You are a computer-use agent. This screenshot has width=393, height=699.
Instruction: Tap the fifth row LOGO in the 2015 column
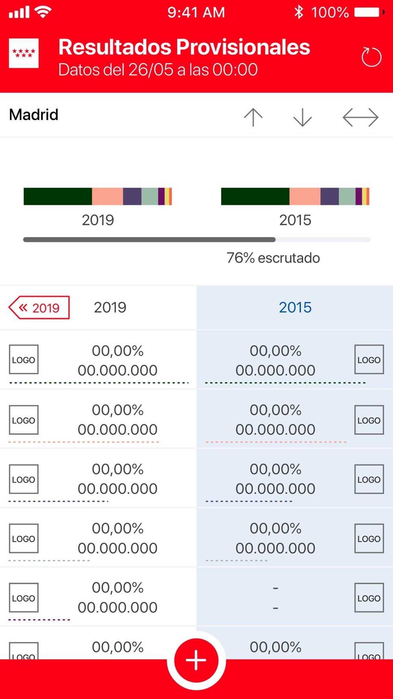(x=369, y=598)
